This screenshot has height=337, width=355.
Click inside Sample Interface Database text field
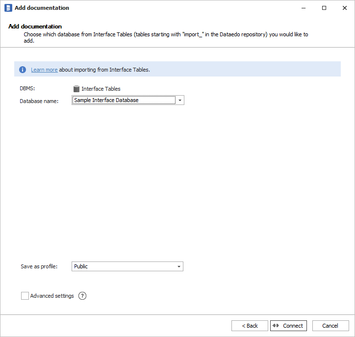[124, 101]
